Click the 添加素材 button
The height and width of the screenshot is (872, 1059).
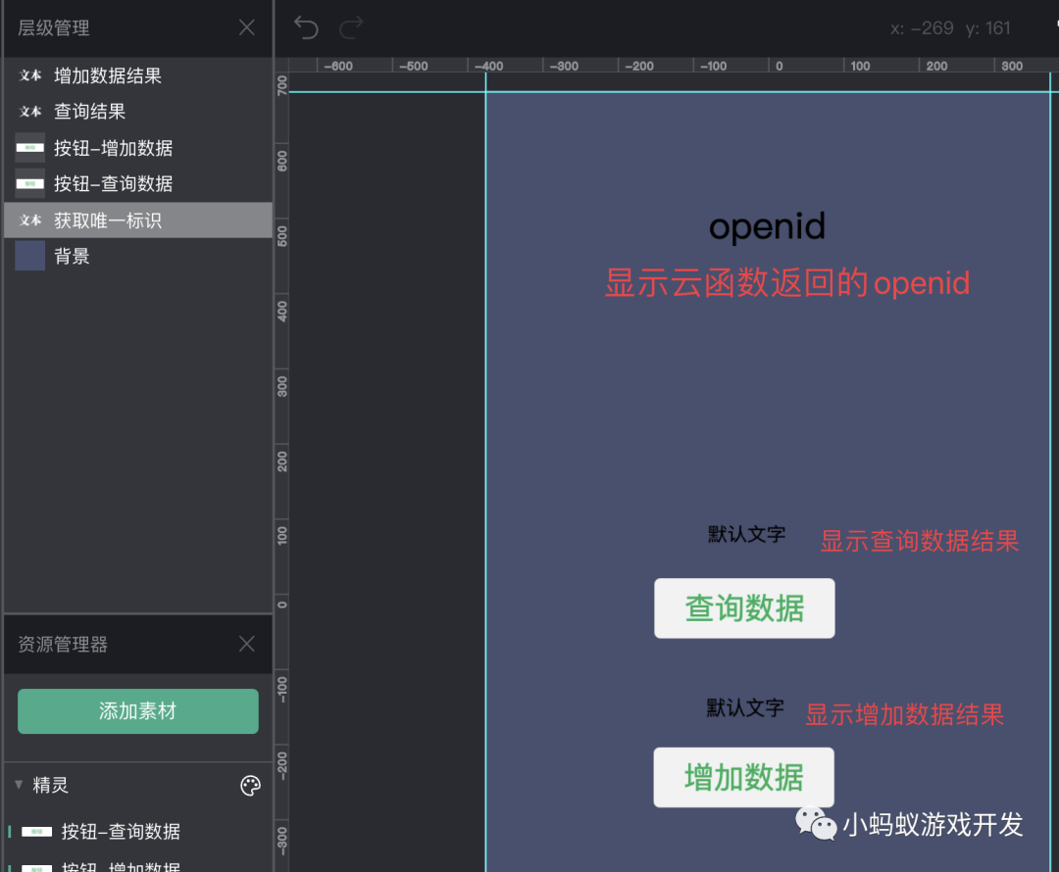138,711
